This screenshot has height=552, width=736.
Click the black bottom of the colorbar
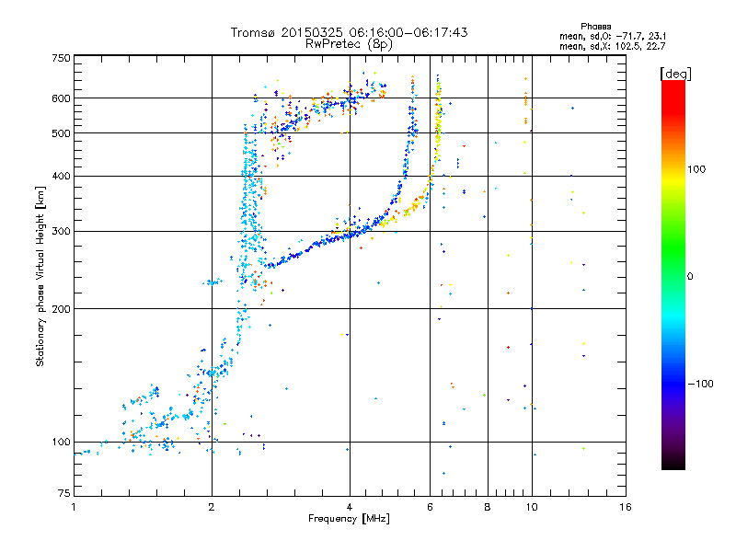(x=673, y=463)
